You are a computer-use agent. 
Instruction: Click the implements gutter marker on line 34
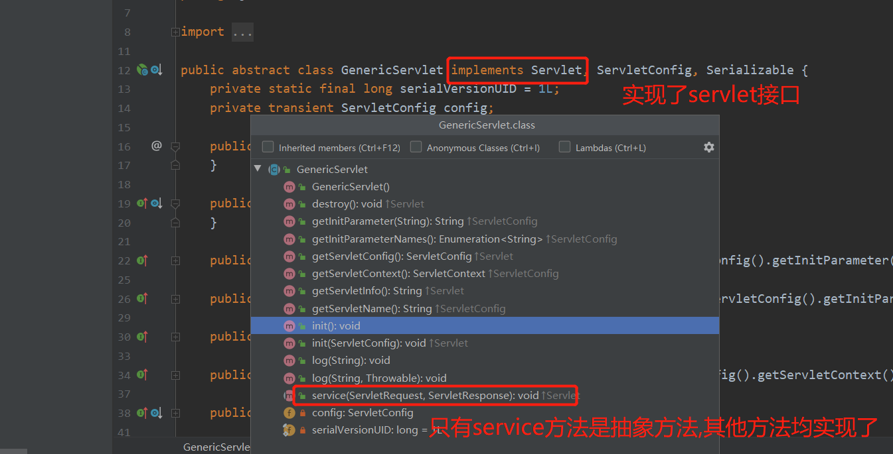[x=142, y=374]
